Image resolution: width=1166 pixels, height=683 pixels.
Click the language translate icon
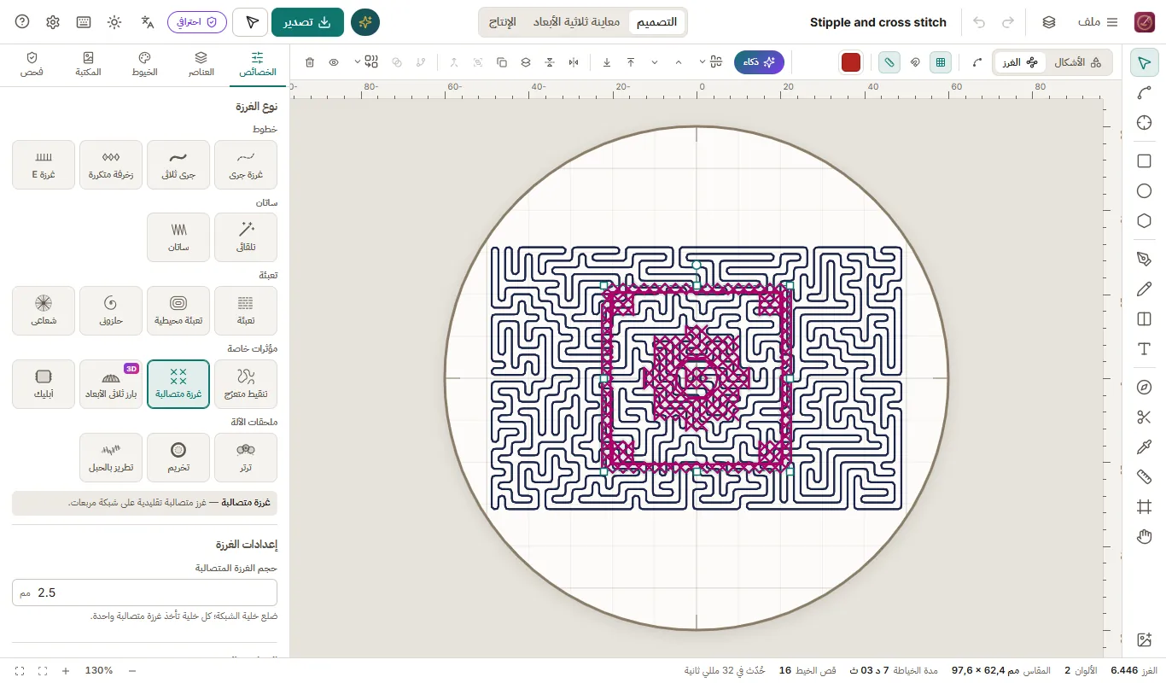click(x=148, y=22)
